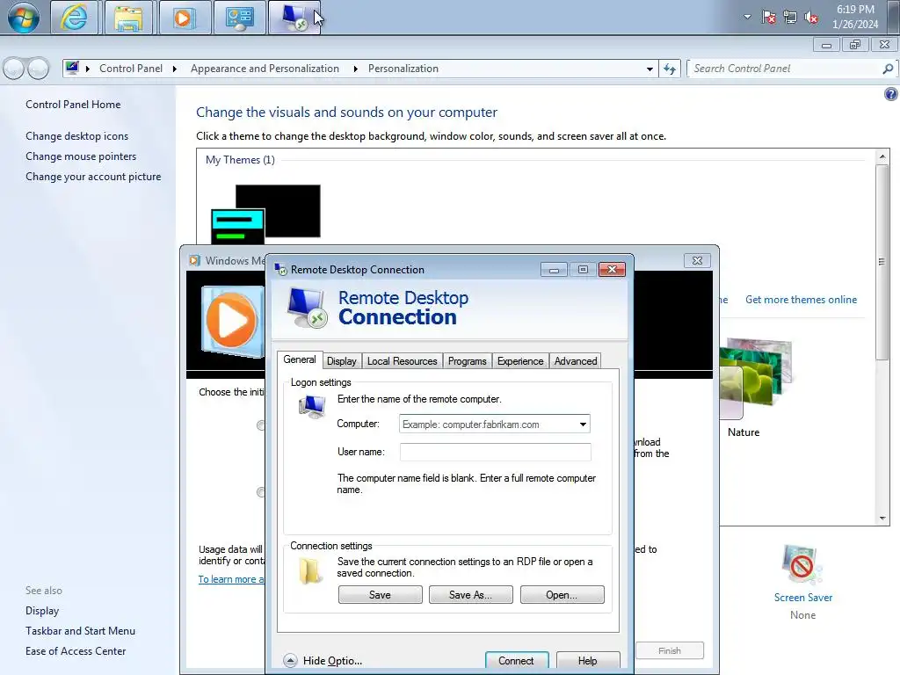Switch to the Display tab

point(342,361)
